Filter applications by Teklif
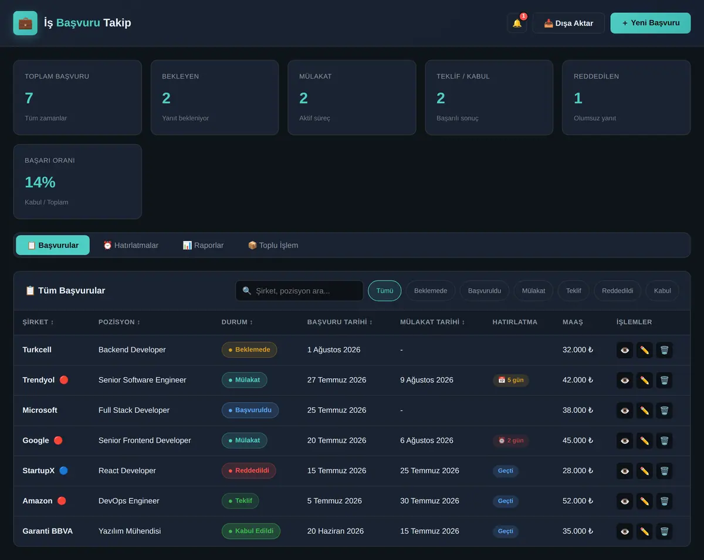 574,291
